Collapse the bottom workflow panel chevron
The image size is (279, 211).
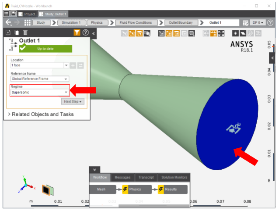point(94,170)
